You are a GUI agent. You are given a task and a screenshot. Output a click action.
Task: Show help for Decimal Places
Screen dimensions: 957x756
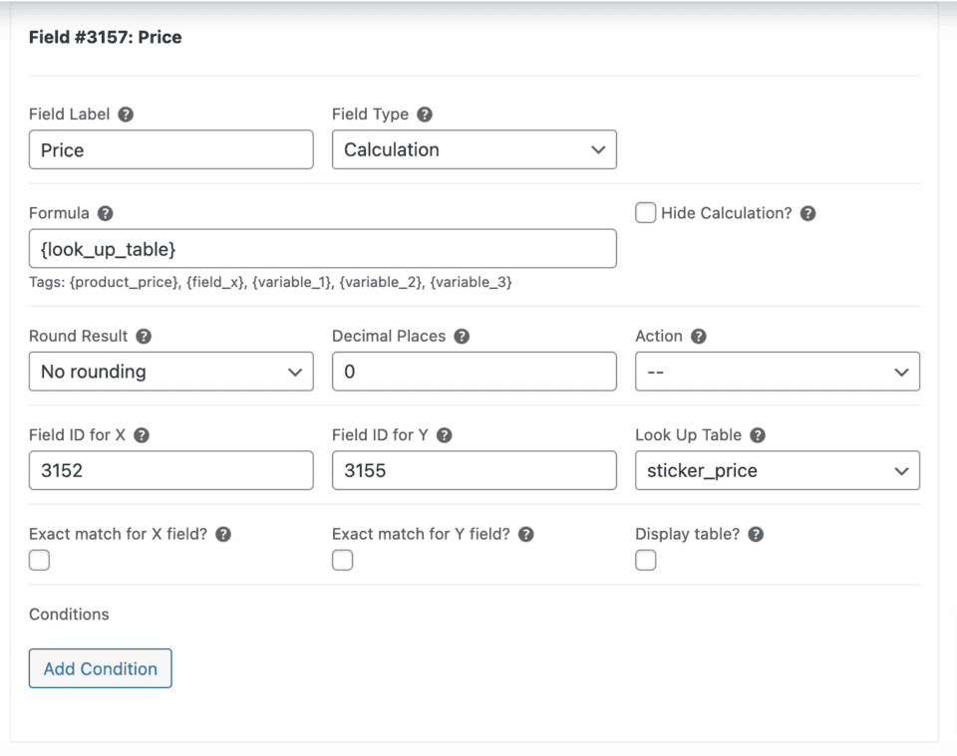click(462, 337)
